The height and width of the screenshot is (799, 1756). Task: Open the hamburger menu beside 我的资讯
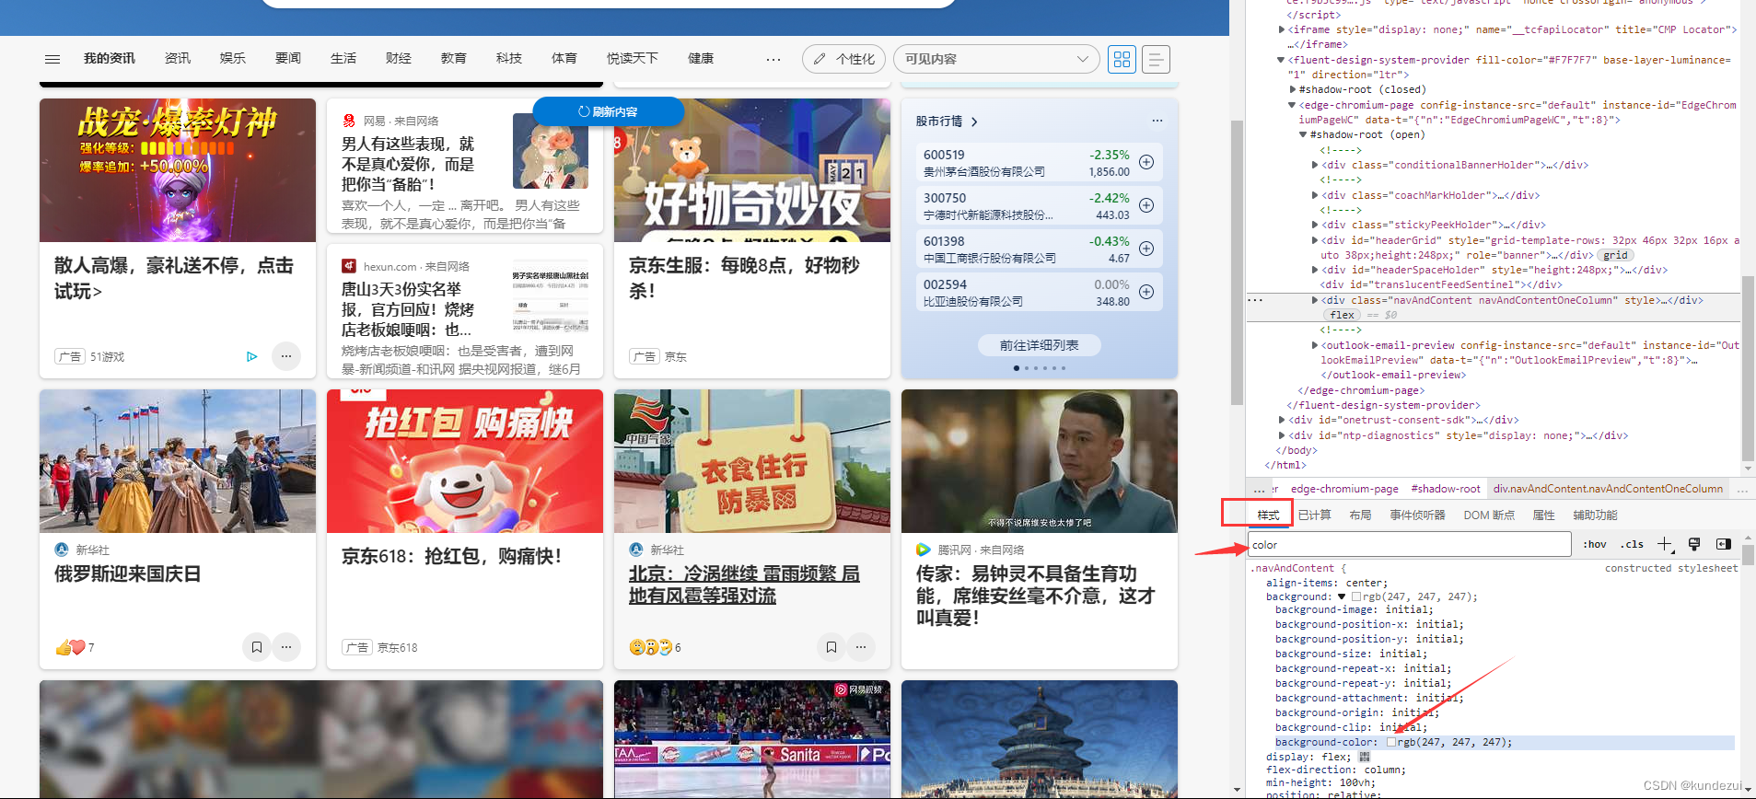point(52,59)
